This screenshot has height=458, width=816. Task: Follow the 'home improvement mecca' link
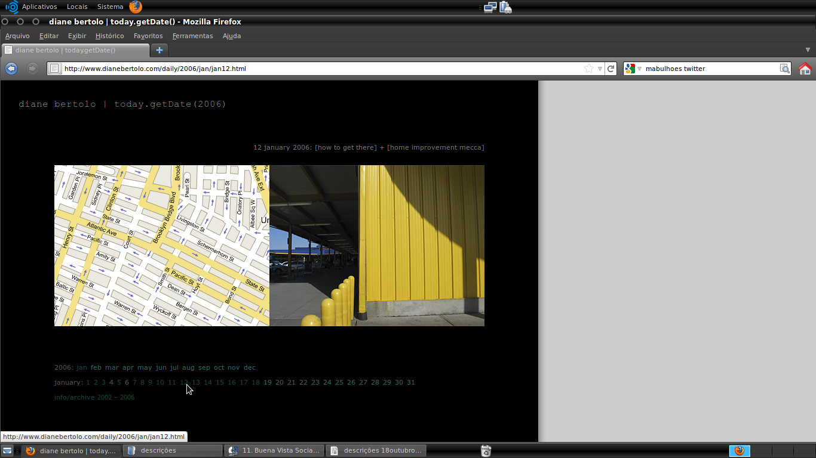pyautogui.click(x=435, y=147)
